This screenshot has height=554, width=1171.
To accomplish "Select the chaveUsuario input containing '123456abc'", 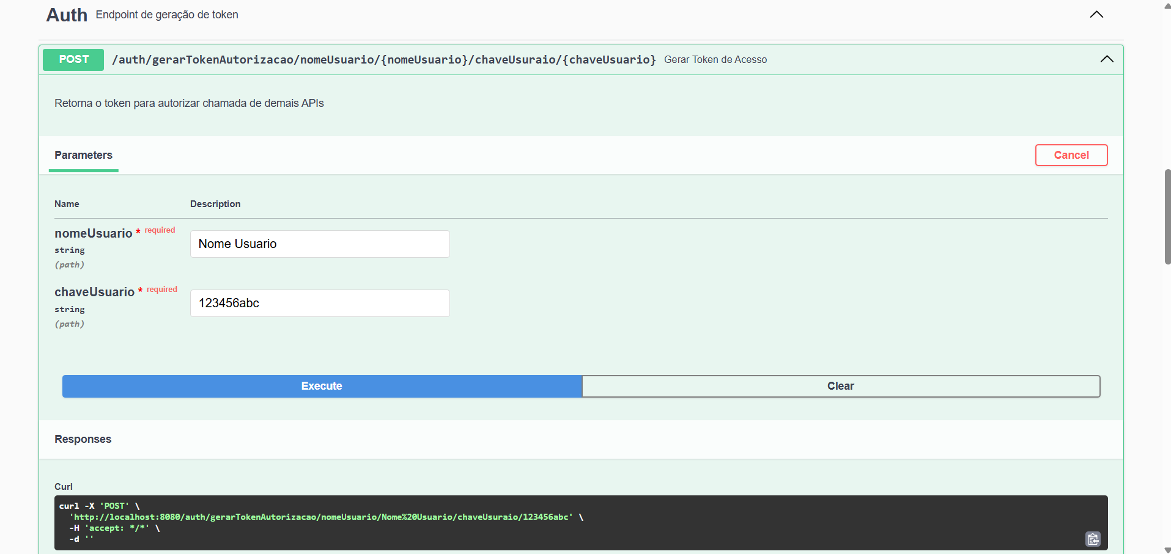I will coord(319,302).
